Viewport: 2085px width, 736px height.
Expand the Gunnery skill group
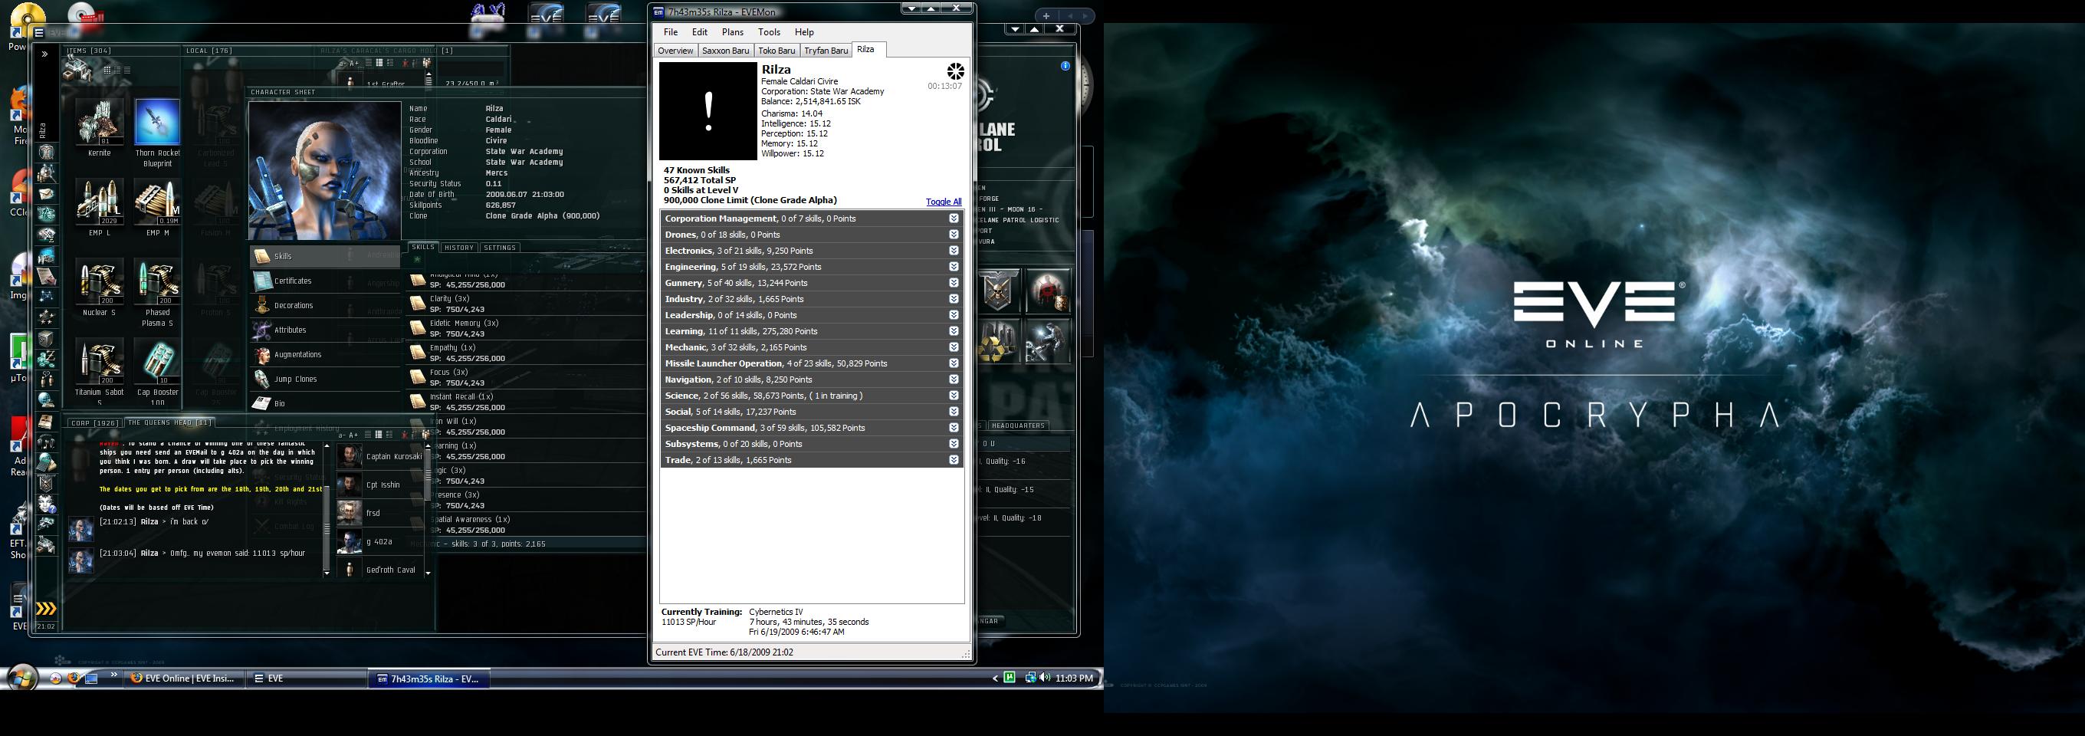[954, 283]
